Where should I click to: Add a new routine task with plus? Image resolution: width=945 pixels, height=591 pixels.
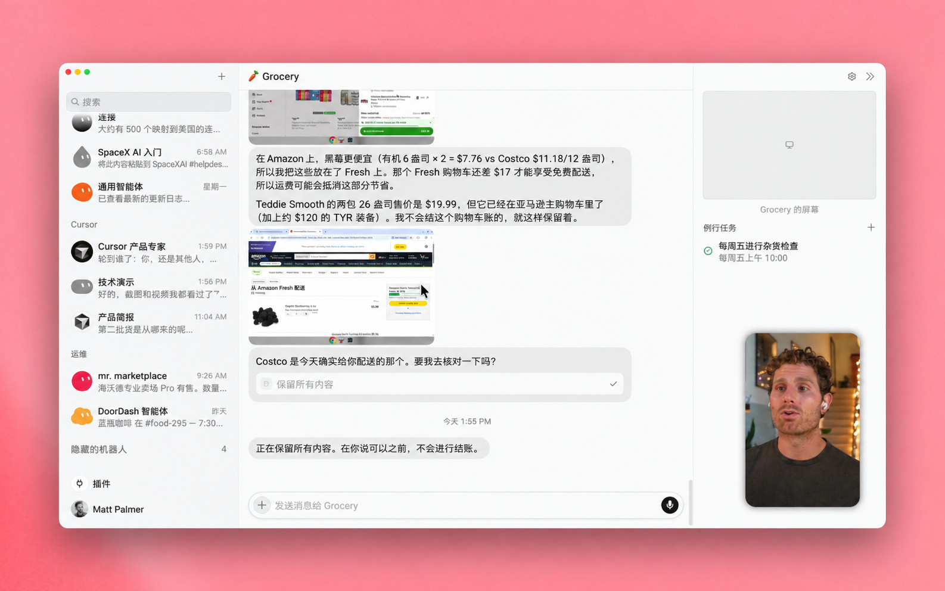click(871, 228)
